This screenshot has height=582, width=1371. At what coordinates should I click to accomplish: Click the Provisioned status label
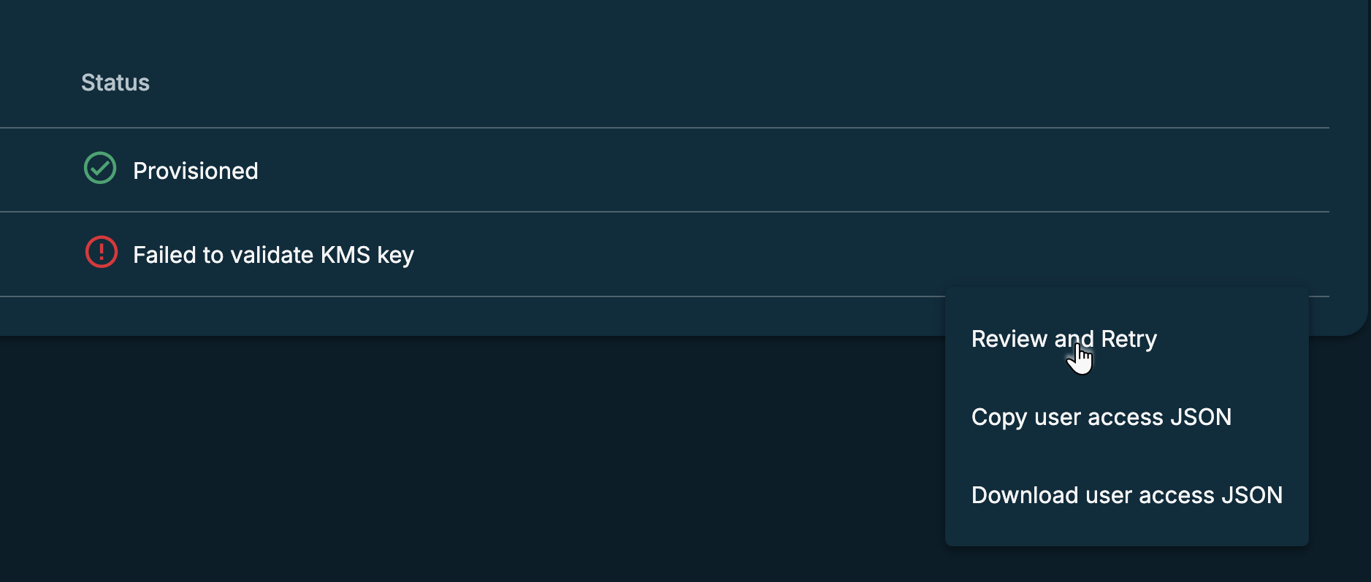pos(195,171)
